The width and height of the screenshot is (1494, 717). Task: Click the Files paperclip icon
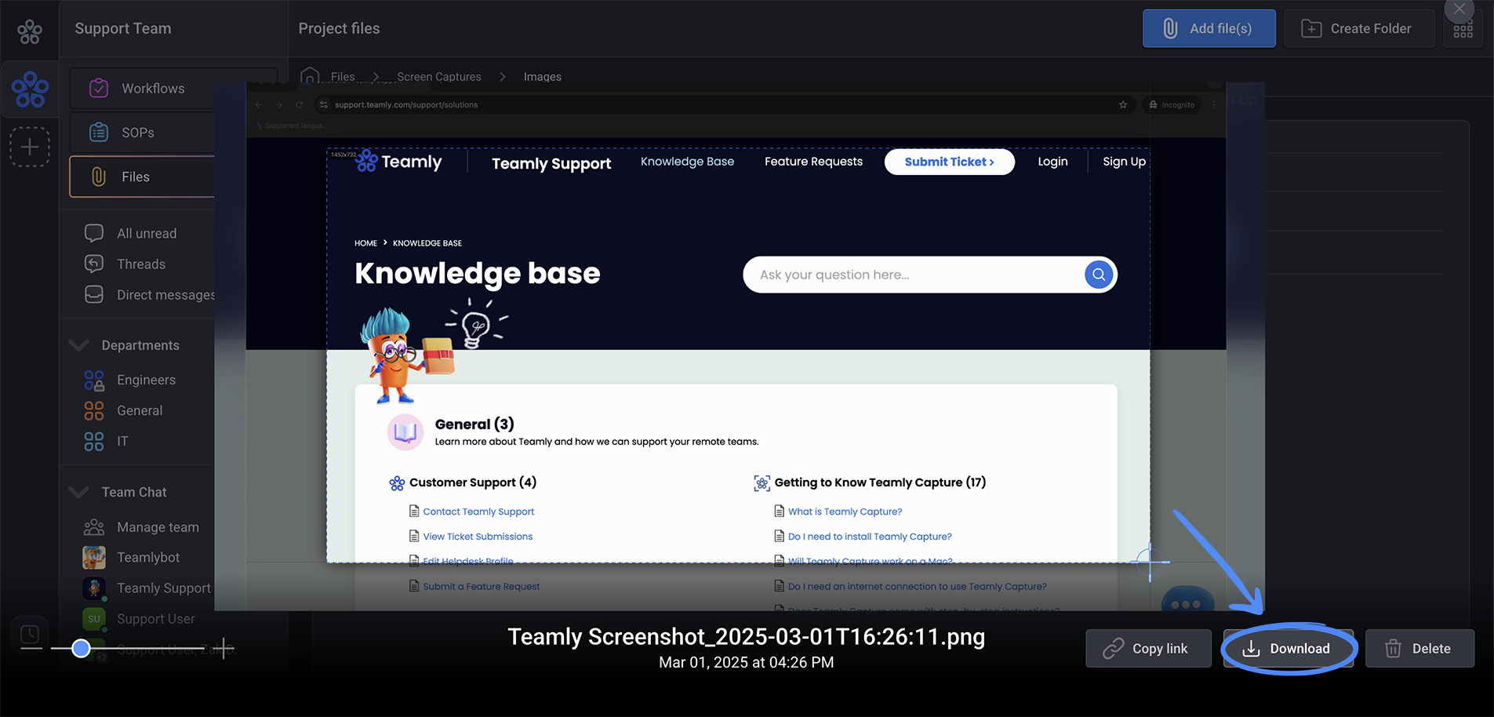[99, 177]
